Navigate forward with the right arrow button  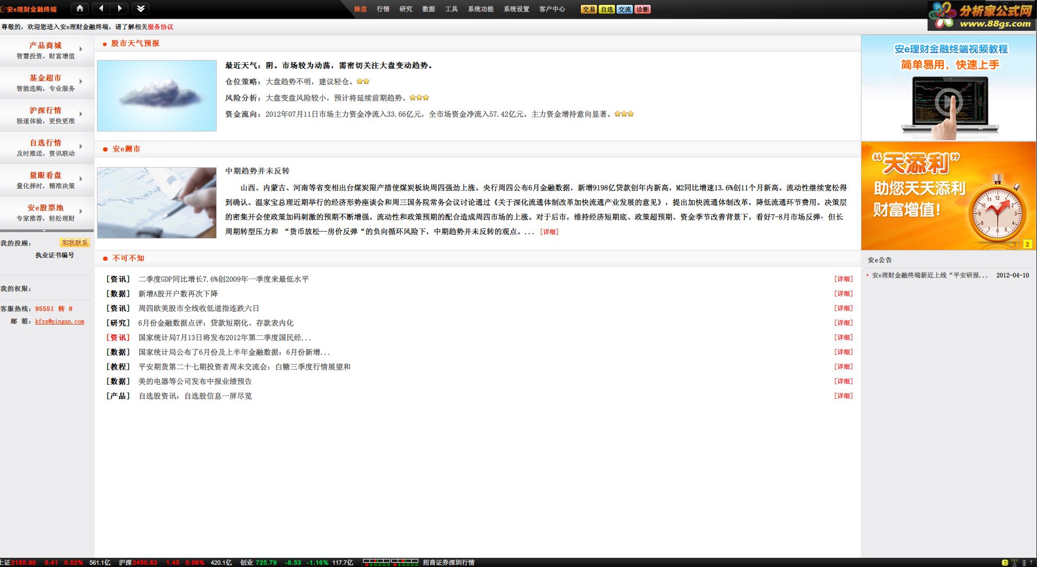120,8
